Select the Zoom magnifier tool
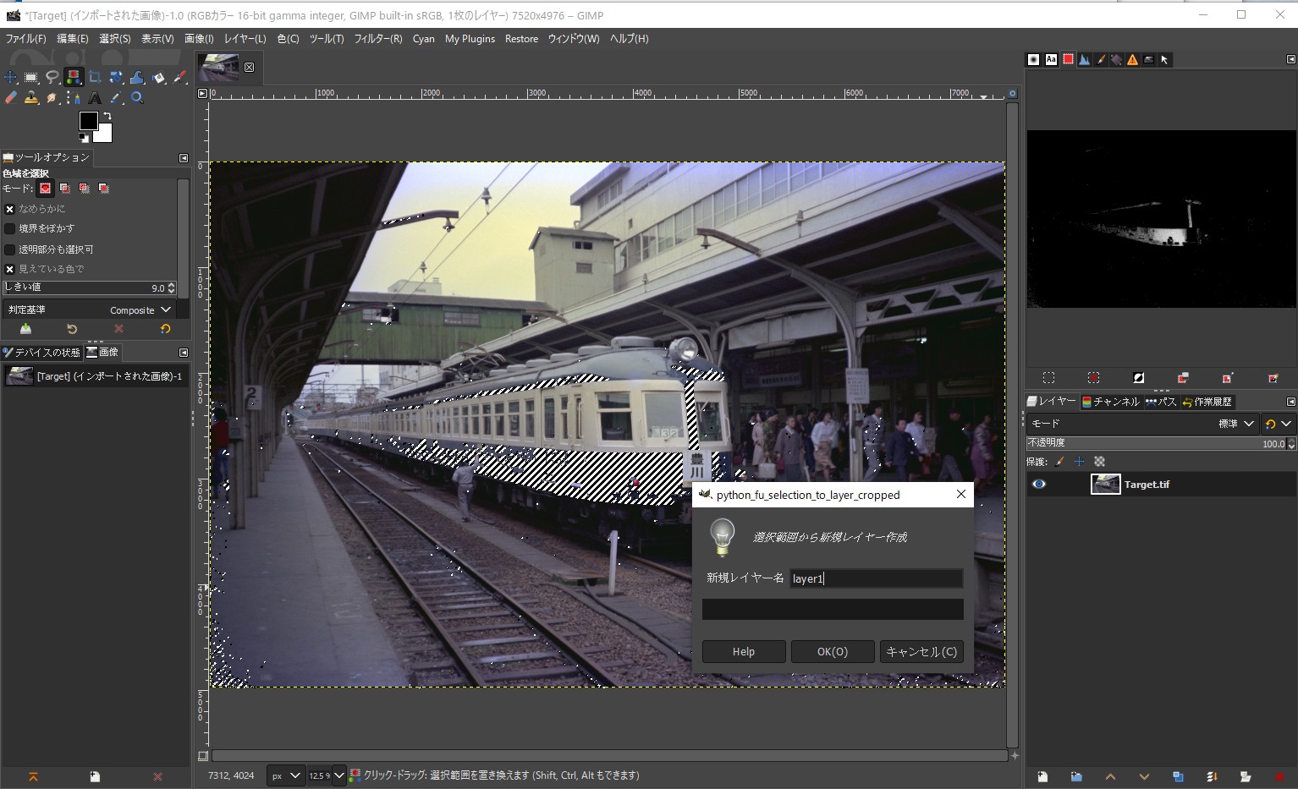The height and width of the screenshot is (789, 1298). tap(137, 98)
